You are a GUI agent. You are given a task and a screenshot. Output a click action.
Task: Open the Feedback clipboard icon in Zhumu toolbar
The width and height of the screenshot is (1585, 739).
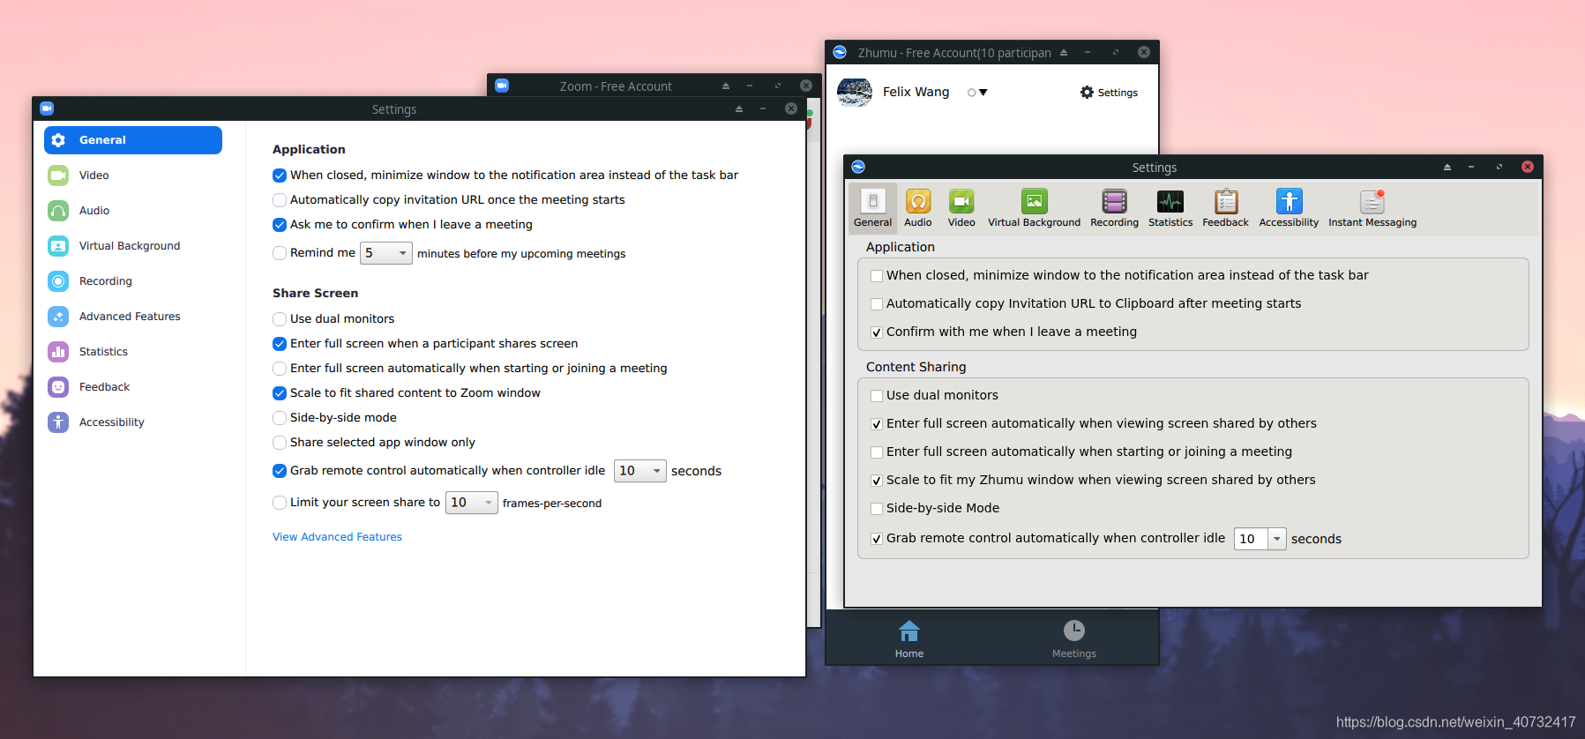coord(1226,201)
